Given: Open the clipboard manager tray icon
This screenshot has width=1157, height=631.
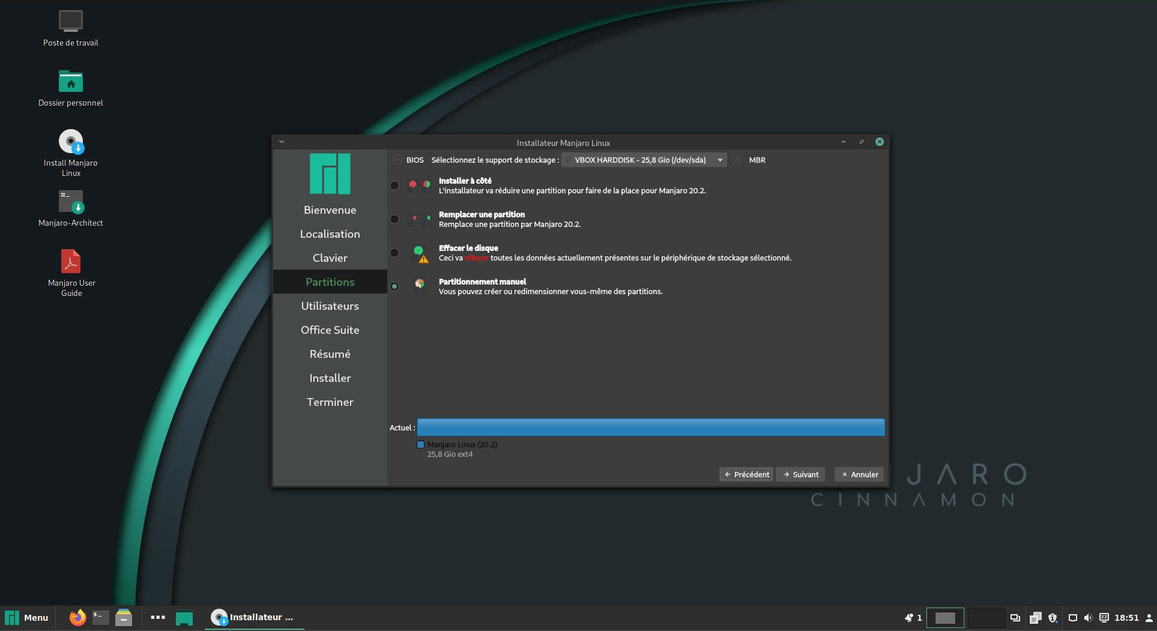Looking at the screenshot, I should (1035, 618).
